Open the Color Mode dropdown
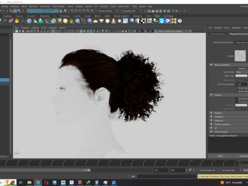248x186 pixels. tap(242, 72)
